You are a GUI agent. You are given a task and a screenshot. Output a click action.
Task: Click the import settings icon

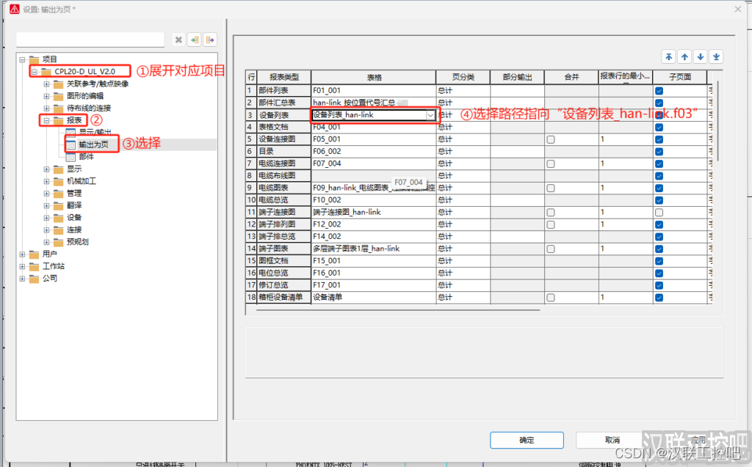coord(194,40)
